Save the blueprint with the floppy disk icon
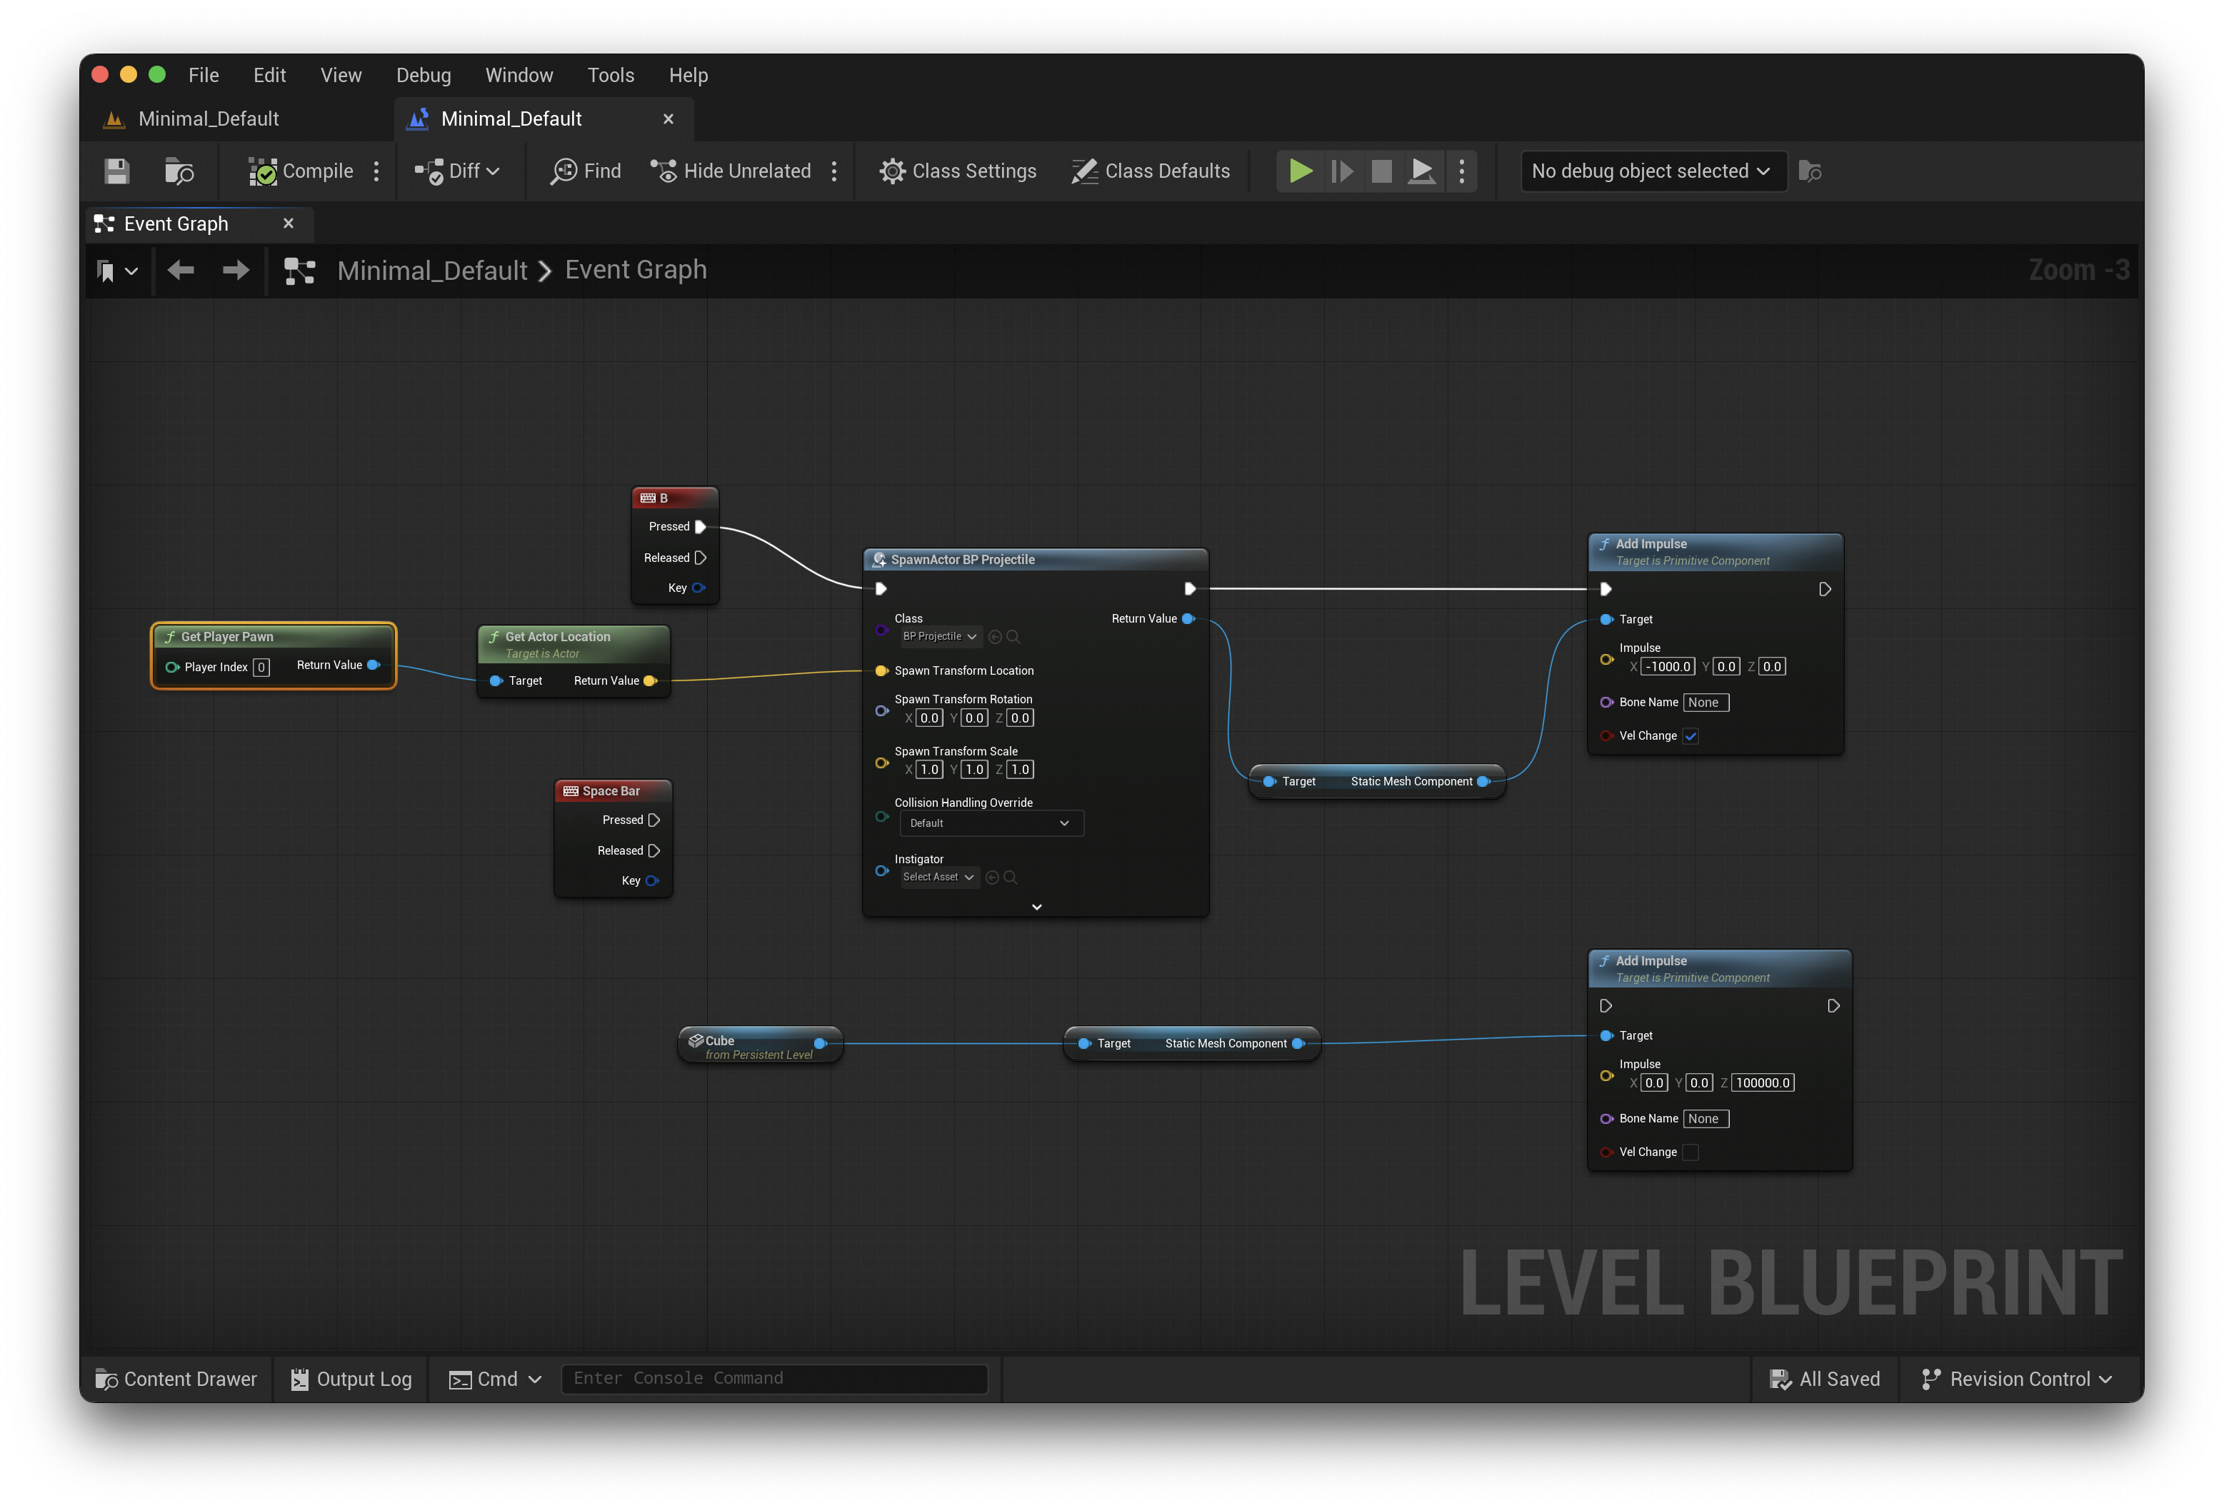The width and height of the screenshot is (2224, 1508). tap(116, 171)
